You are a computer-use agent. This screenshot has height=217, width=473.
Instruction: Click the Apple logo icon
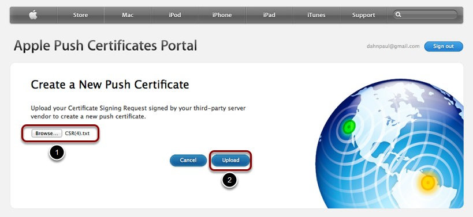click(x=33, y=15)
